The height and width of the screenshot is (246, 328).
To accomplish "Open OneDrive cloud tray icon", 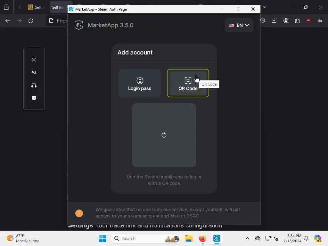I will point(258,238).
